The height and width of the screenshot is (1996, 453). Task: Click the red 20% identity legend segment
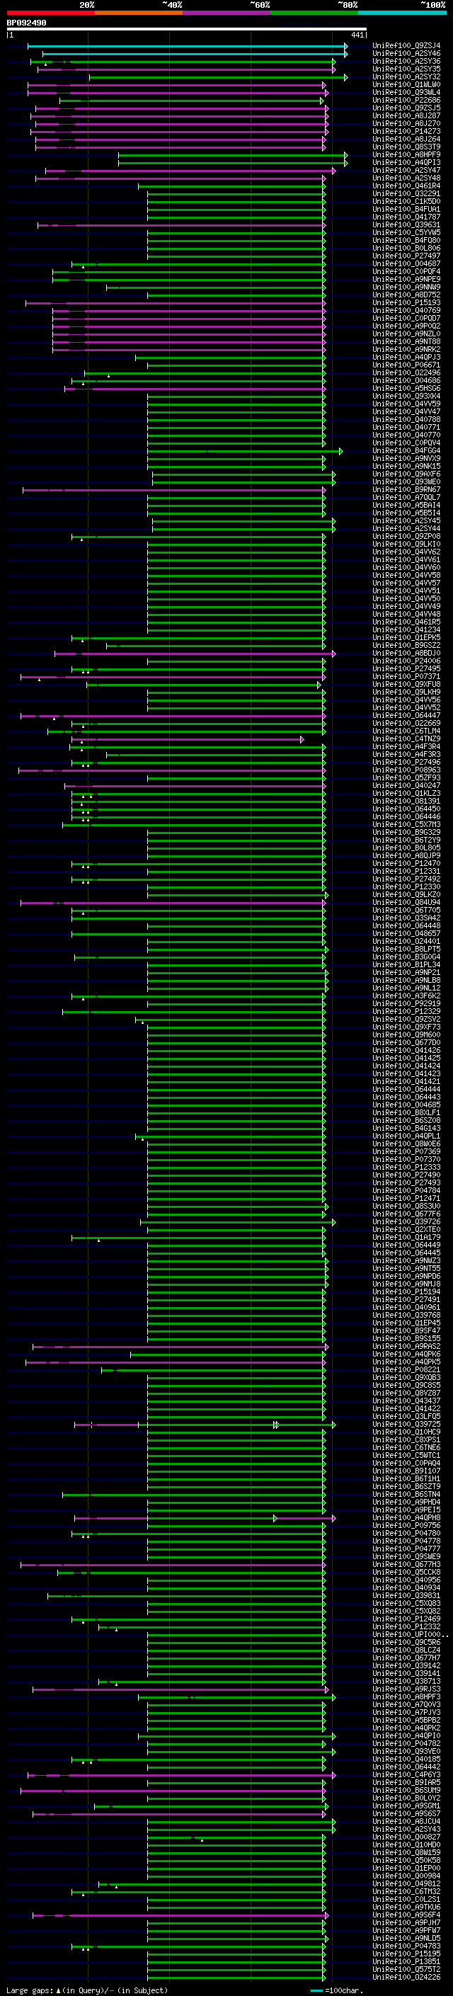(x=50, y=13)
